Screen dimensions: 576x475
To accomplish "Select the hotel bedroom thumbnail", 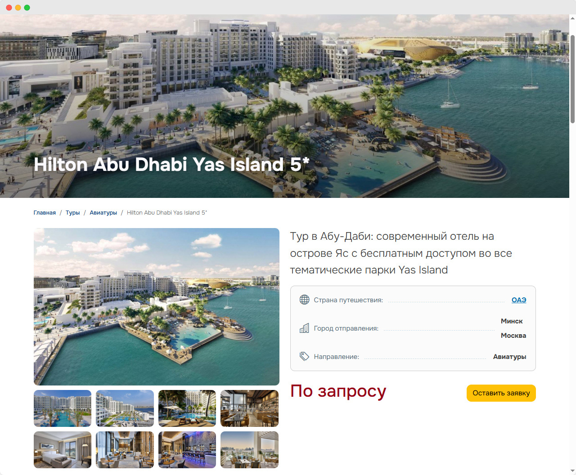I will 63,450.
